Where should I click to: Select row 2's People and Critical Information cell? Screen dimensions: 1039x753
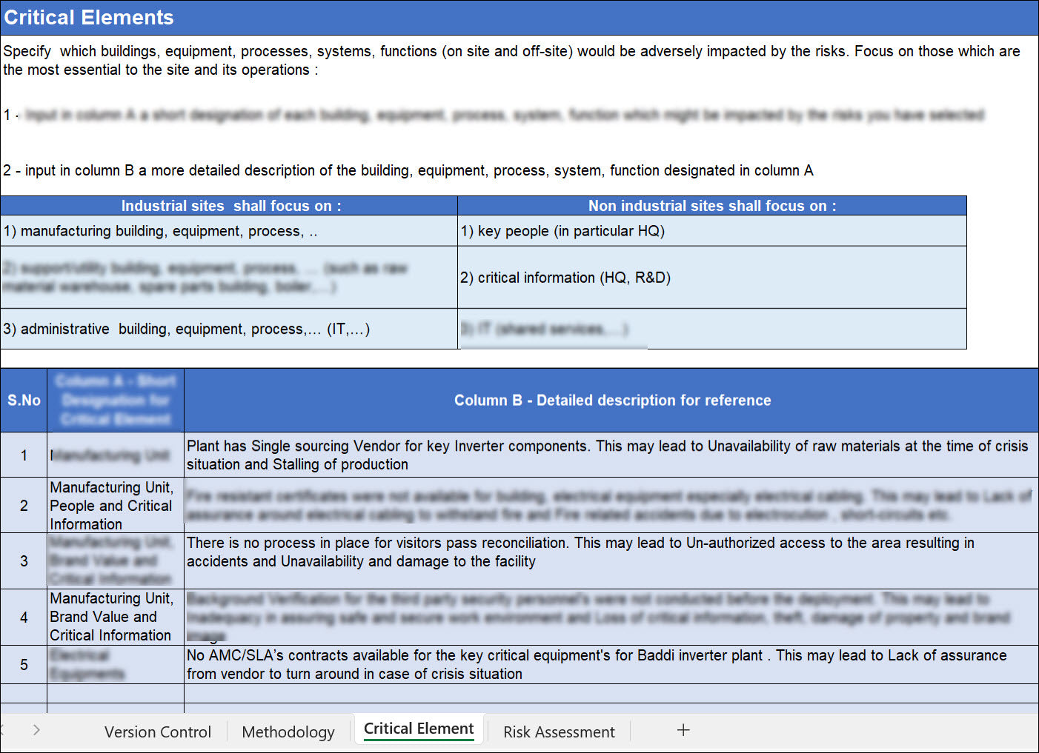pos(115,506)
